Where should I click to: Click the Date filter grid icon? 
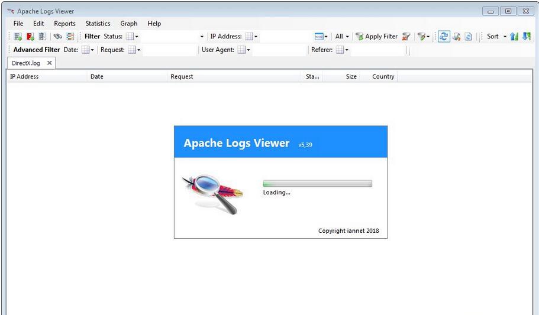click(x=85, y=50)
